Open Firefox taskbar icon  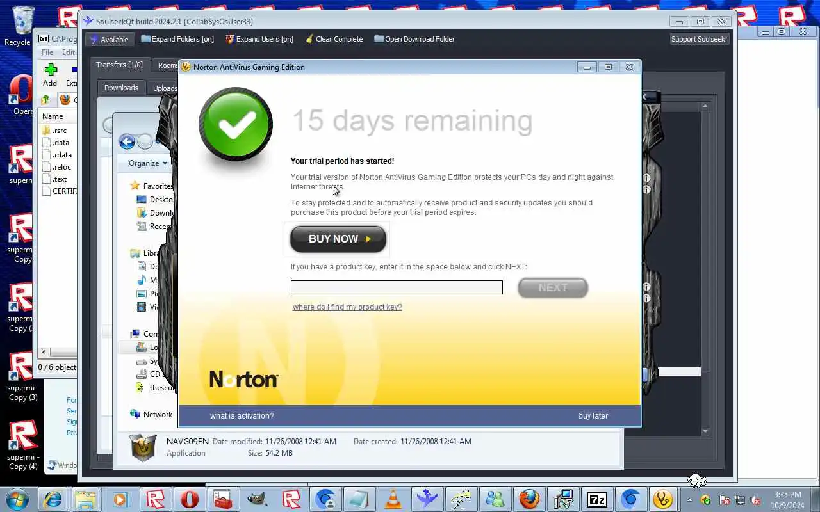click(x=529, y=499)
